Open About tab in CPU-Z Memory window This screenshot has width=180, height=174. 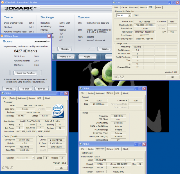[125, 93]
